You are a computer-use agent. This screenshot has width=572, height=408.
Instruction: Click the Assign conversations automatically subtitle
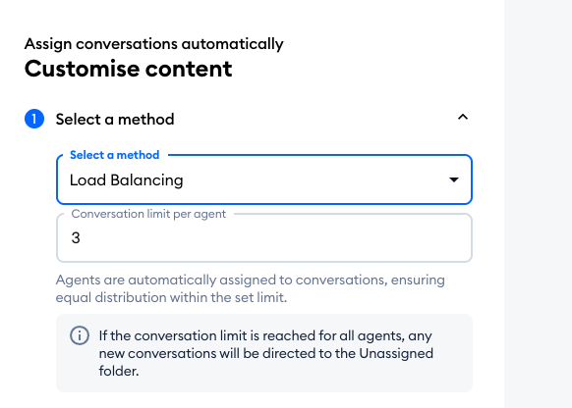pyautogui.click(x=153, y=44)
